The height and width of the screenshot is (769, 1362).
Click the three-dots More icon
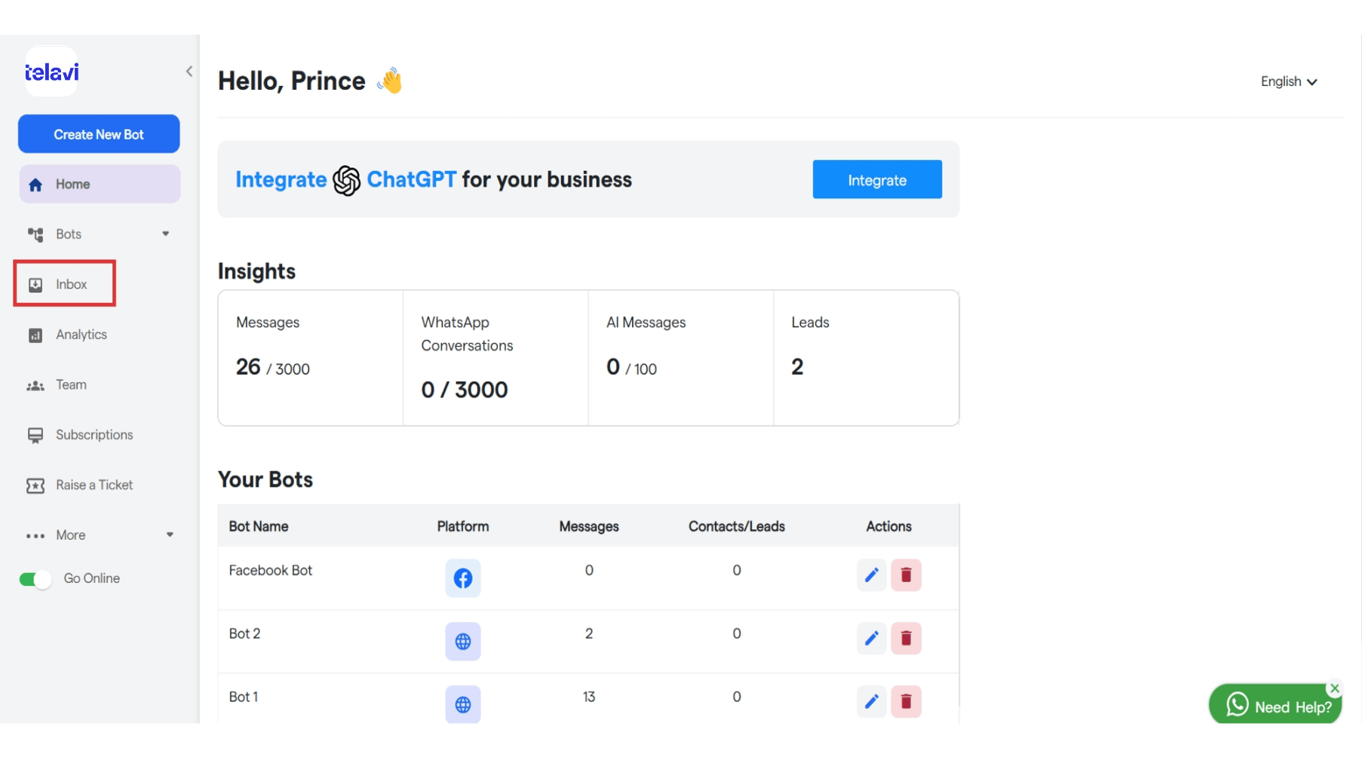(35, 536)
